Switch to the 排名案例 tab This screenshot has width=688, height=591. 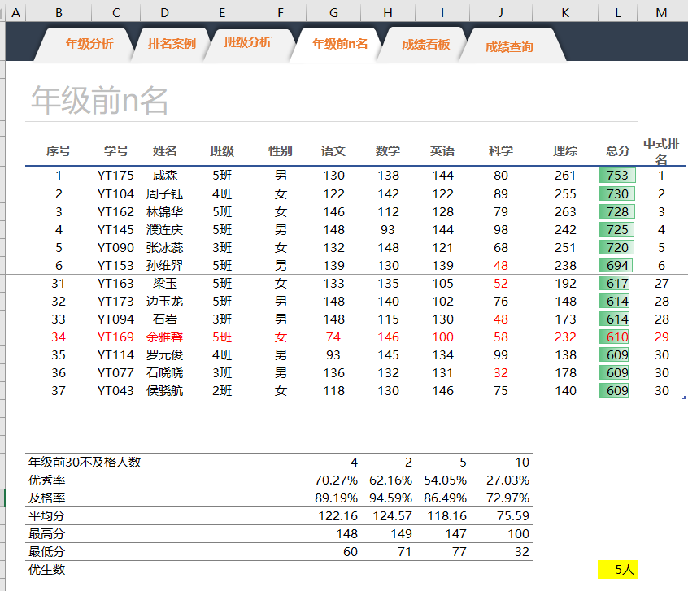172,44
